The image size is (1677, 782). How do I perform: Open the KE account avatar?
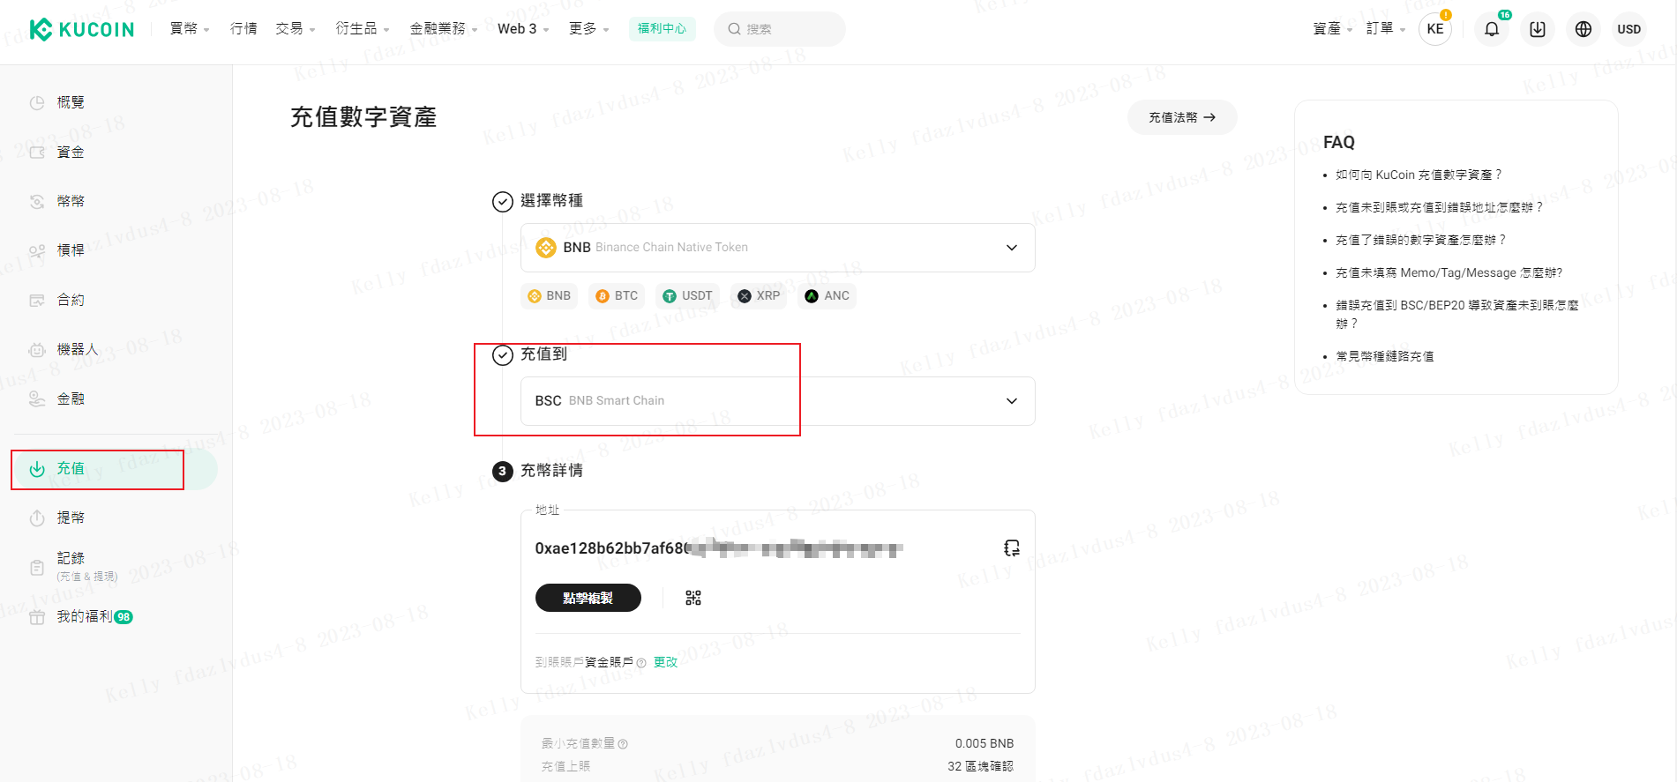pyautogui.click(x=1435, y=29)
